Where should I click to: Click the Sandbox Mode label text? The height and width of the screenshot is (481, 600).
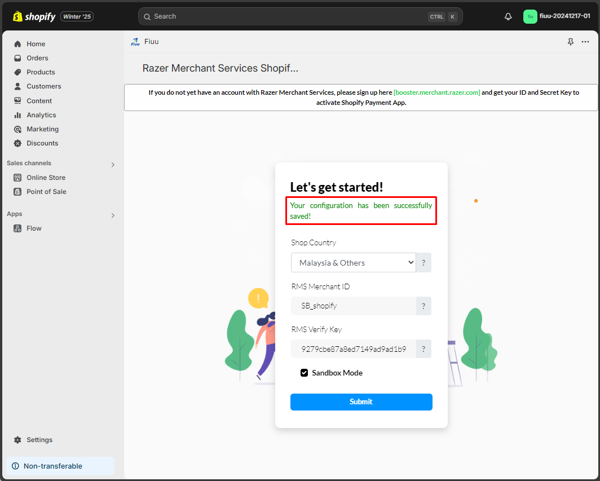point(337,373)
